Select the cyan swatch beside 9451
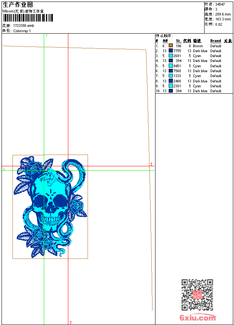 171,65
